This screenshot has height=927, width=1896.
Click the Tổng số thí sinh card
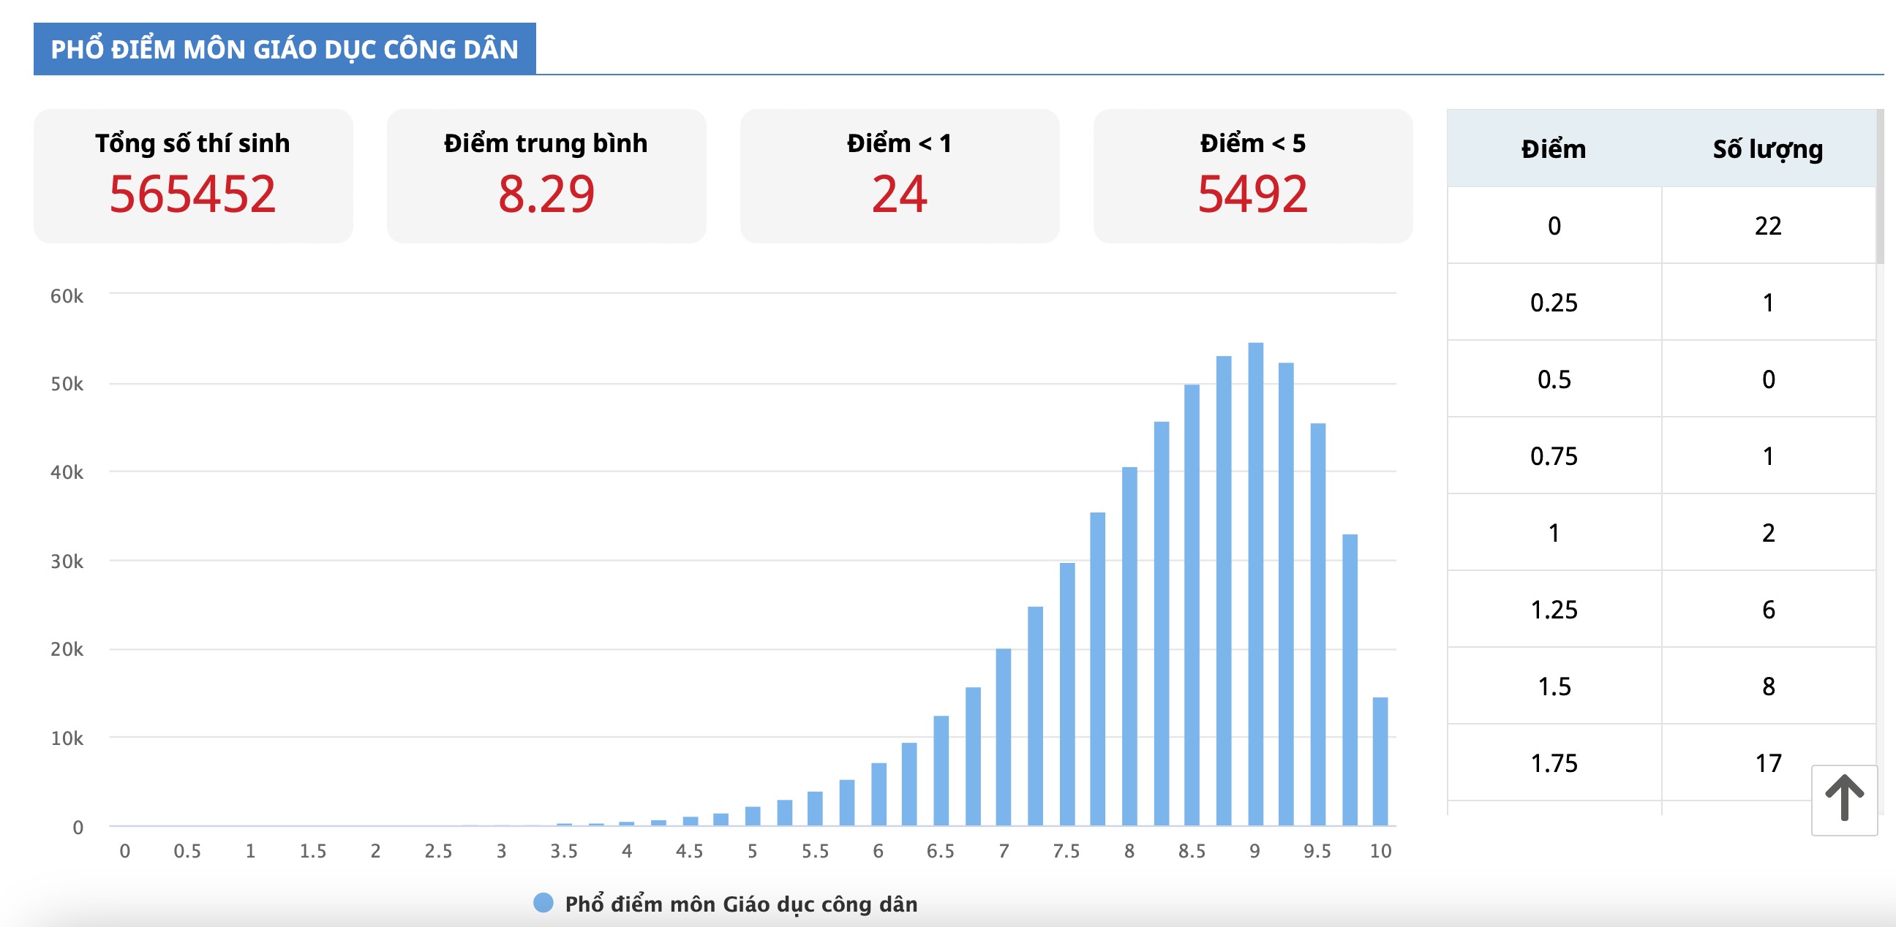pyautogui.click(x=193, y=176)
